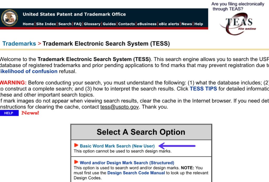The width and height of the screenshot is (269, 182).
Task: Open the Home menu item
Action: 28,24
